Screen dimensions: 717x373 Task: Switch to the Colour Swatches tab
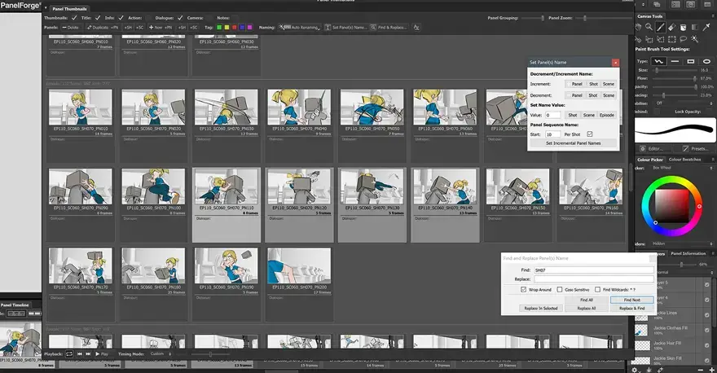click(684, 160)
